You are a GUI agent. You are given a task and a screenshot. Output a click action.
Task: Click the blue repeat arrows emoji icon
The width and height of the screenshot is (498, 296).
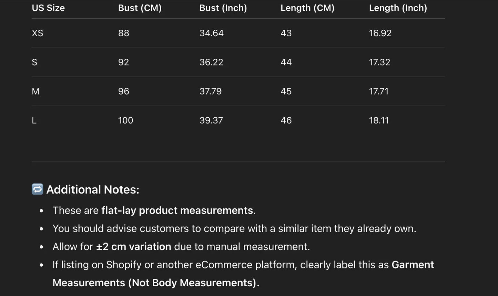click(37, 189)
